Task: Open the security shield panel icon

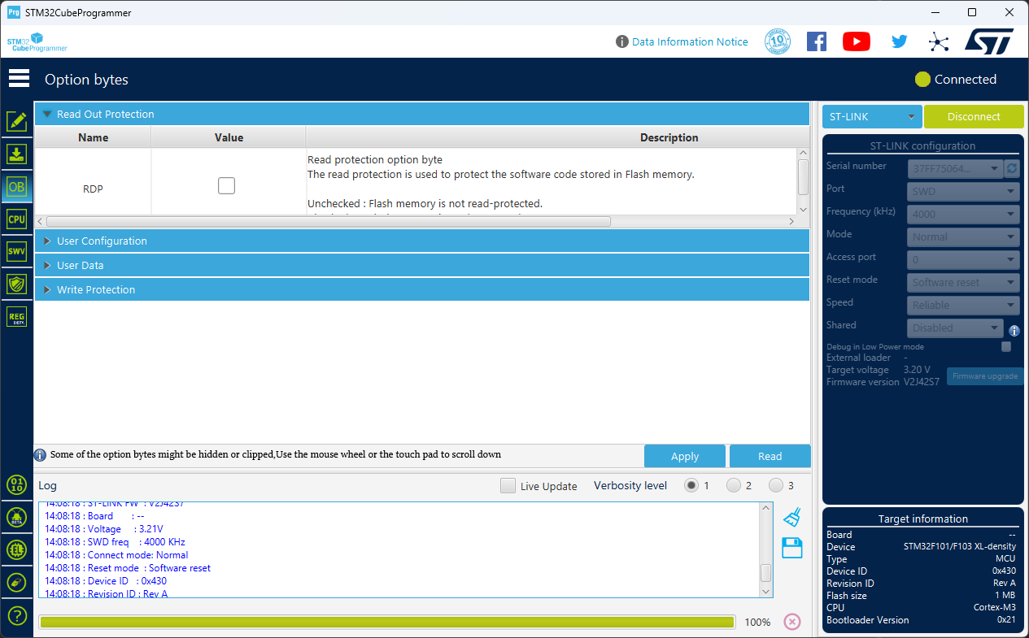Action: coord(17,284)
